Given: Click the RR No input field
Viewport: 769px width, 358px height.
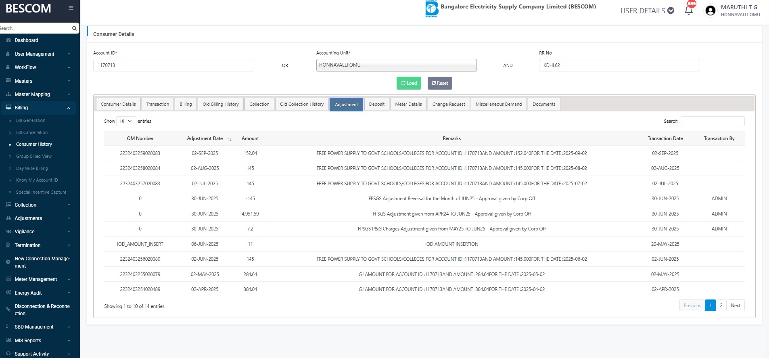Looking at the screenshot, I should click(619, 65).
